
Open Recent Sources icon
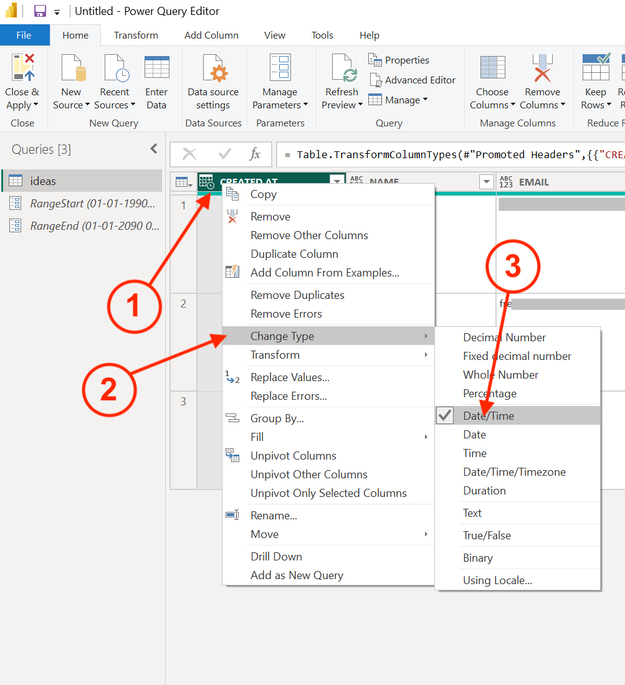(x=115, y=68)
